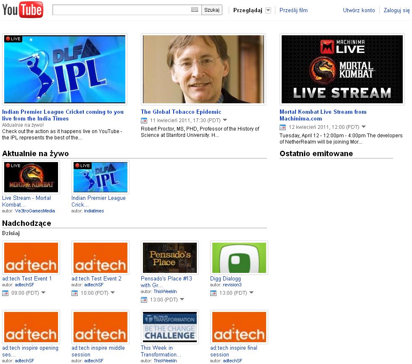The height and width of the screenshot is (364, 412).
Task: Visit revision3 channel
Action: (232, 285)
